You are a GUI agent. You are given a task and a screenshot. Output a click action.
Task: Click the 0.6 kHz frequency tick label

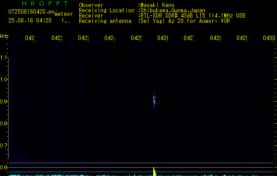tap(4, 167)
